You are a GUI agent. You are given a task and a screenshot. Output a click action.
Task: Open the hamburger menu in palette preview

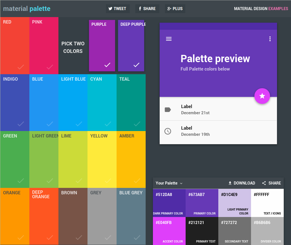coord(169,39)
